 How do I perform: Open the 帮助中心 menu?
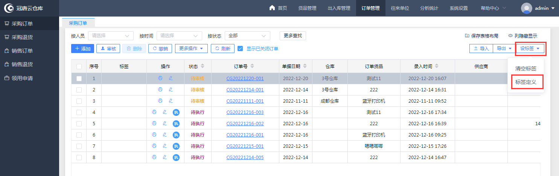pos(493,8)
